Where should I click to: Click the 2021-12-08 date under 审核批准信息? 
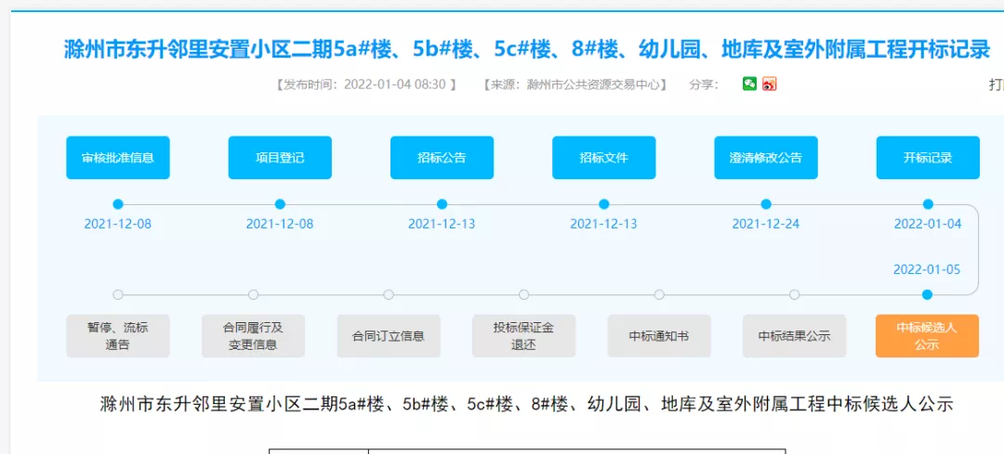tap(118, 225)
